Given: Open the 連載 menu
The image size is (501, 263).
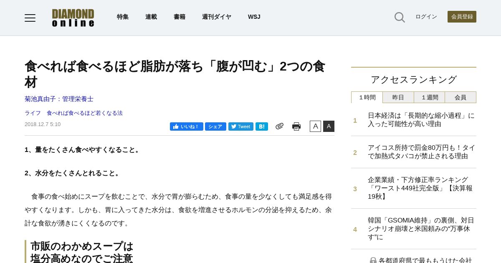Looking at the screenshot, I should (x=151, y=17).
